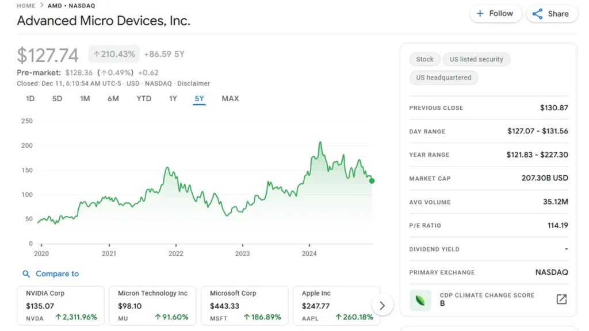The width and height of the screenshot is (589, 331).
Task: Click the Stock category chip
Action: (424, 59)
